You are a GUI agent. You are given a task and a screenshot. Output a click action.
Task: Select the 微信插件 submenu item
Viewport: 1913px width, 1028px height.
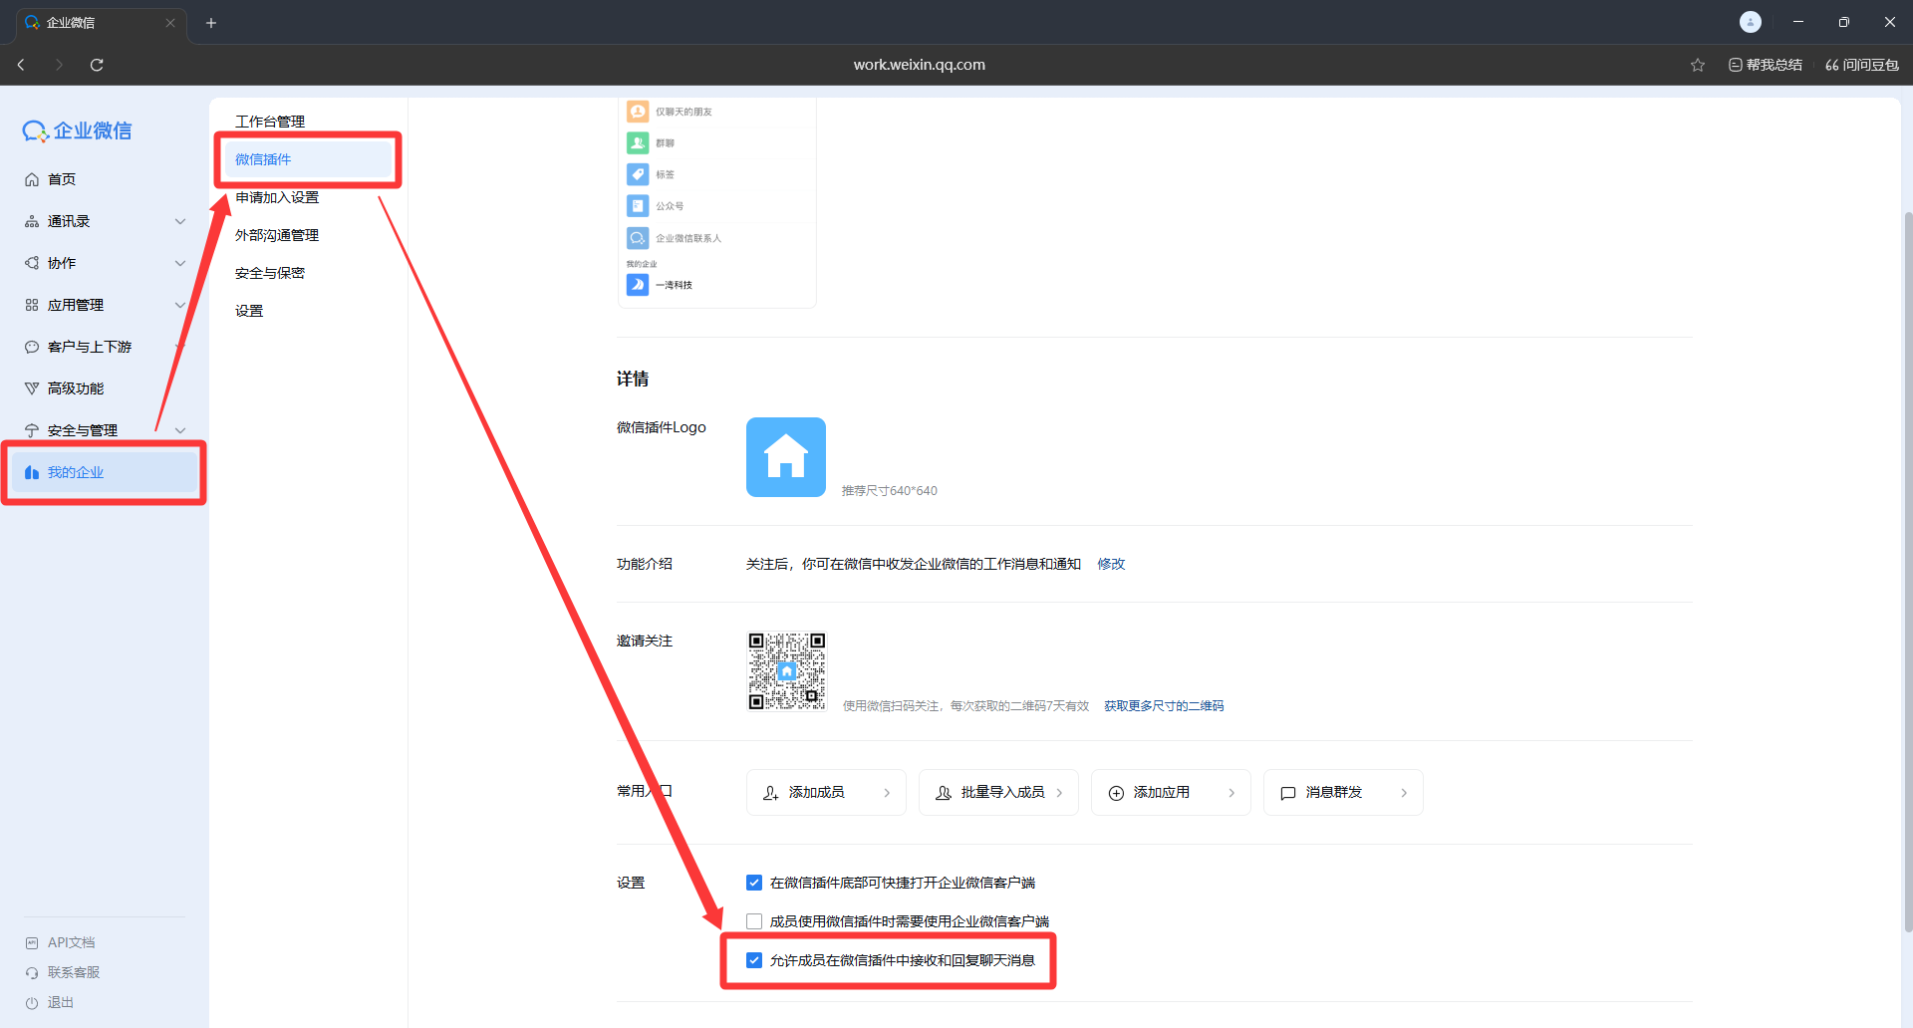point(307,159)
